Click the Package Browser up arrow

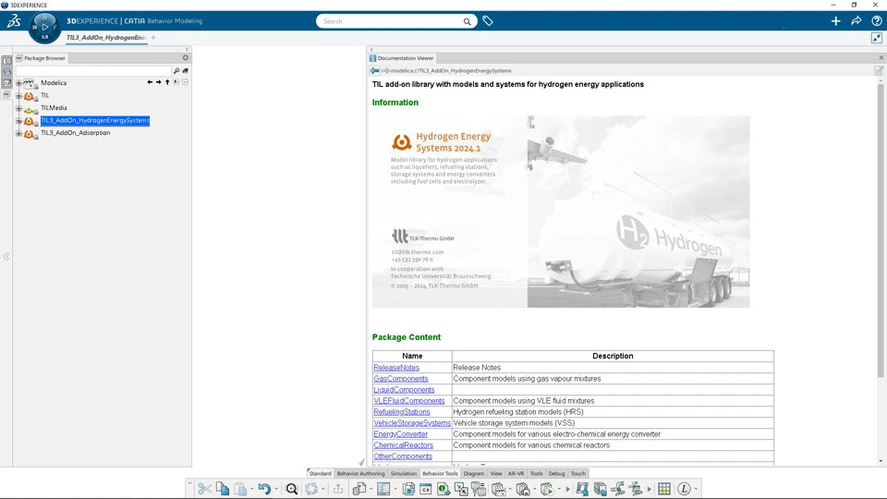(x=167, y=82)
